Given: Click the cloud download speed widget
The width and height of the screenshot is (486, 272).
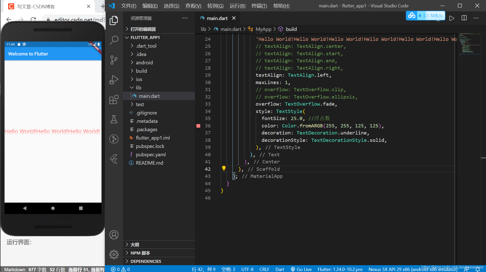Looking at the screenshot, I should [x=426, y=16].
